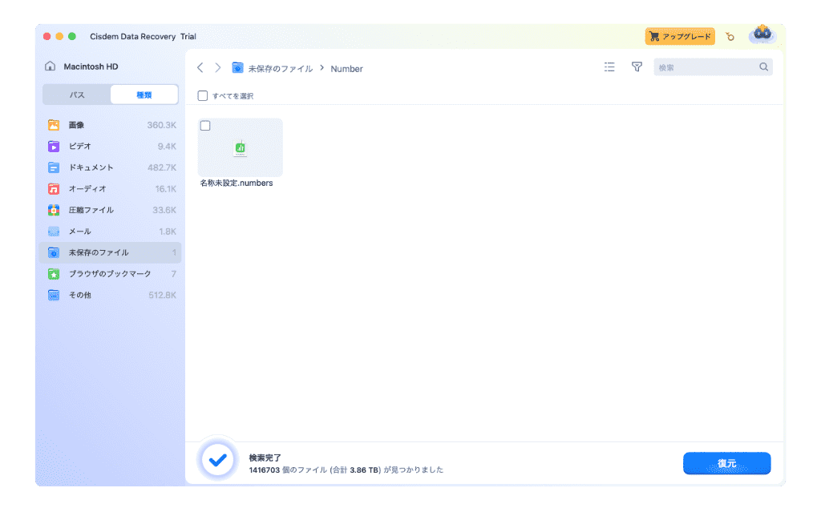Viewport: 821px width, 532px height.
Task: Go back with the left chevron arrow
Action: pyautogui.click(x=200, y=68)
